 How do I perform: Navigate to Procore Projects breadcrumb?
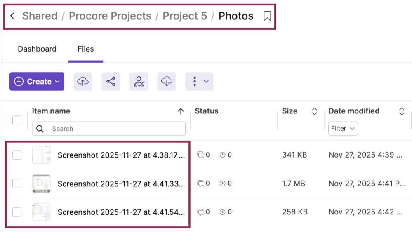[x=110, y=16]
